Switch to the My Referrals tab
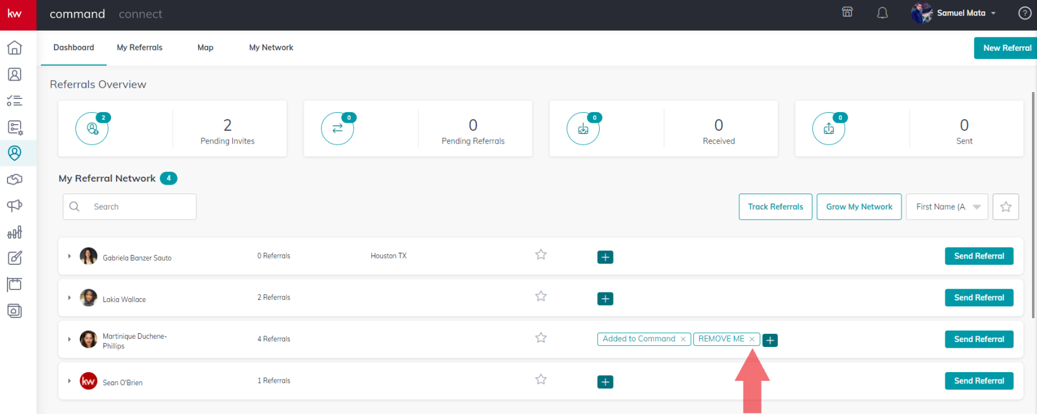This screenshot has height=414, width=1037. 139,48
